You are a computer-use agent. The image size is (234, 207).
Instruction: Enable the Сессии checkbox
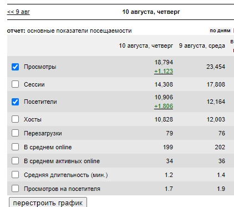pyautogui.click(x=15, y=84)
